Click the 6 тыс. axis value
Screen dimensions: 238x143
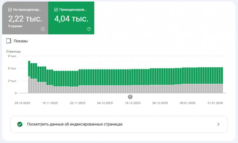pos(12,69)
